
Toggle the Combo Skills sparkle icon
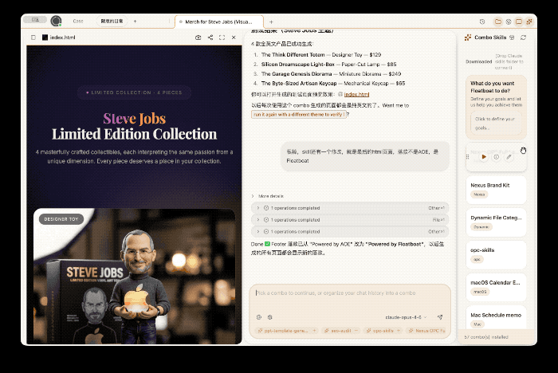(x=529, y=22)
